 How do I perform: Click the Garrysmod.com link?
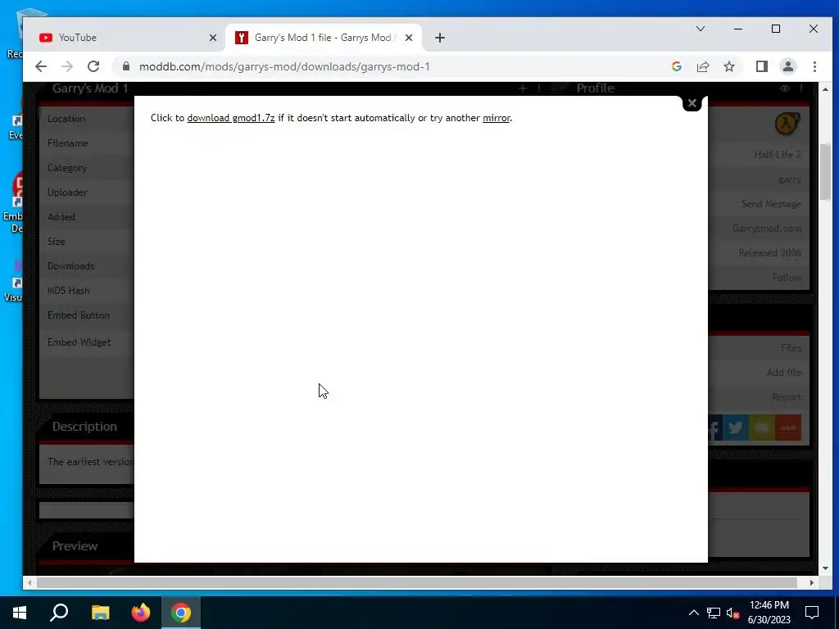[x=767, y=229]
